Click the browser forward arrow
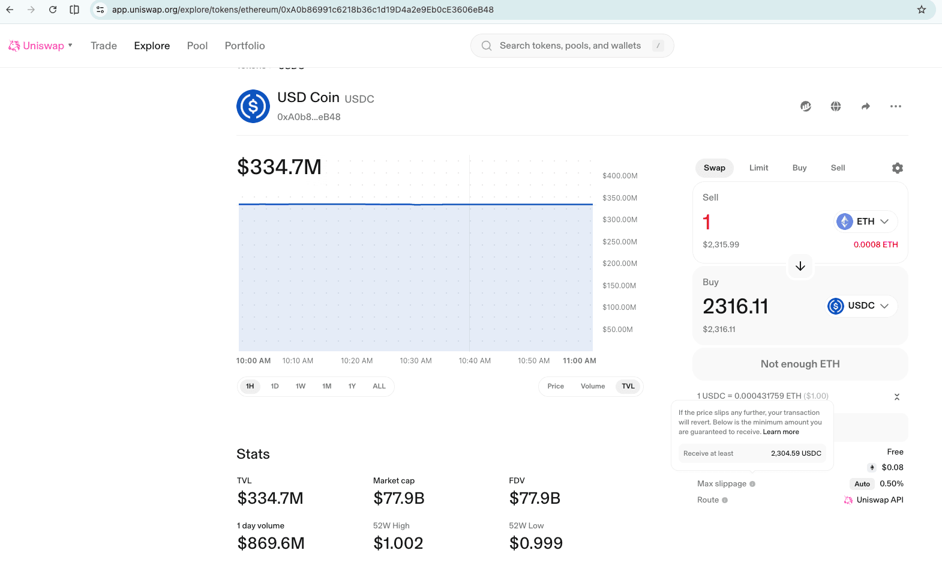The width and height of the screenshot is (942, 568). tap(31, 10)
